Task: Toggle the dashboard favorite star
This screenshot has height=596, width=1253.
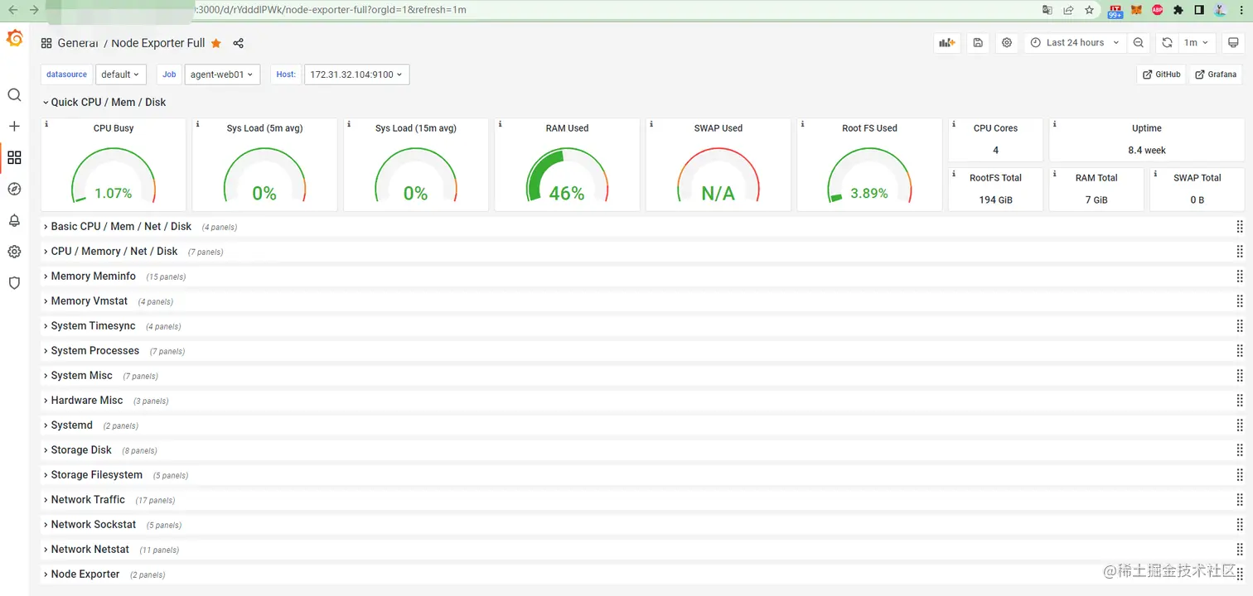Action: pyautogui.click(x=215, y=42)
